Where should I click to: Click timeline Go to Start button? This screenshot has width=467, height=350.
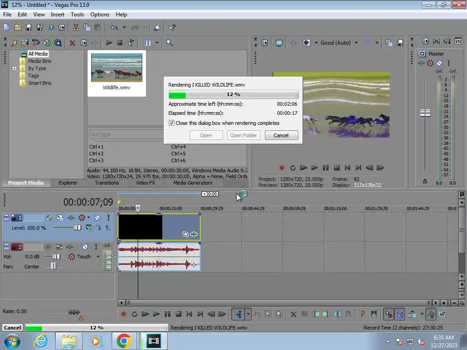coord(189,314)
